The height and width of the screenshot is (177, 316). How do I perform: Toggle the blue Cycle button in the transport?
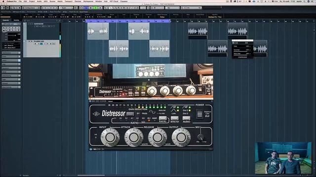pos(86,8)
